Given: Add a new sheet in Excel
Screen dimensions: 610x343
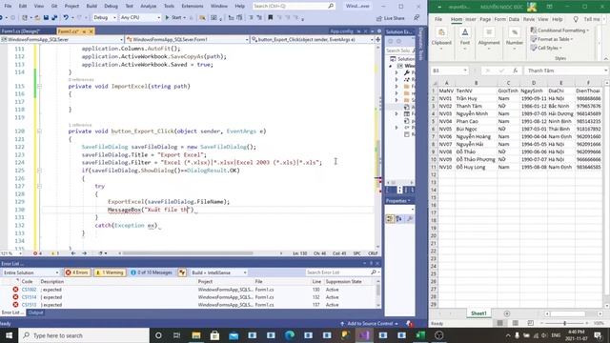Looking at the screenshot, I should [506, 313].
